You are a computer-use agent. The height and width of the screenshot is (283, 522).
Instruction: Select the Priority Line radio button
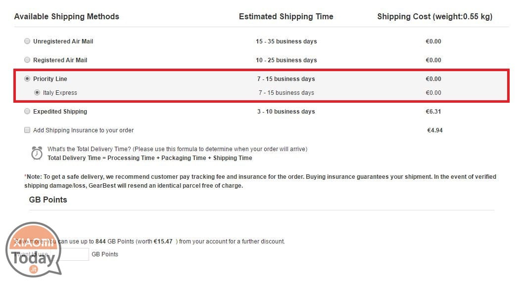27,79
